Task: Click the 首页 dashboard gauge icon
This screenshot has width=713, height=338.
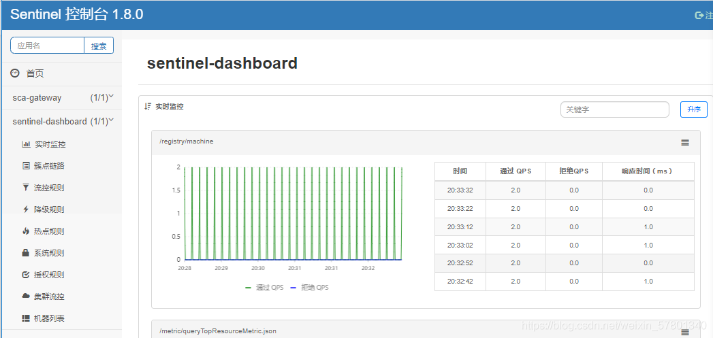Action: click(15, 73)
